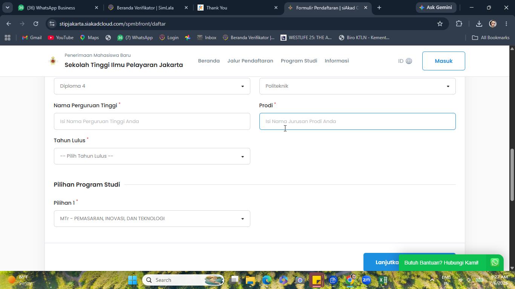Open Chrome downloads icon

coord(479,24)
